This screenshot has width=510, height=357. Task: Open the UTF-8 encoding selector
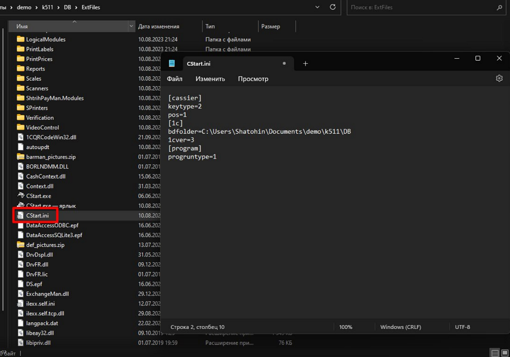point(462,327)
